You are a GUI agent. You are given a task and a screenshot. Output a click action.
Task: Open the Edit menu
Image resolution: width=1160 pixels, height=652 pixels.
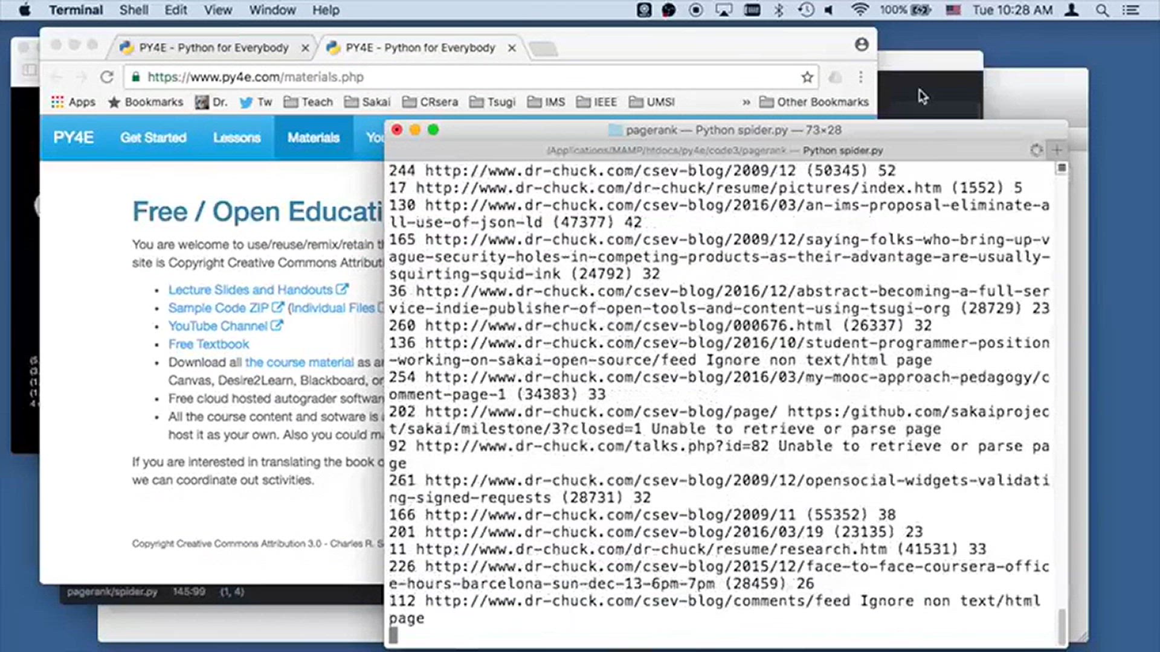[x=176, y=10]
